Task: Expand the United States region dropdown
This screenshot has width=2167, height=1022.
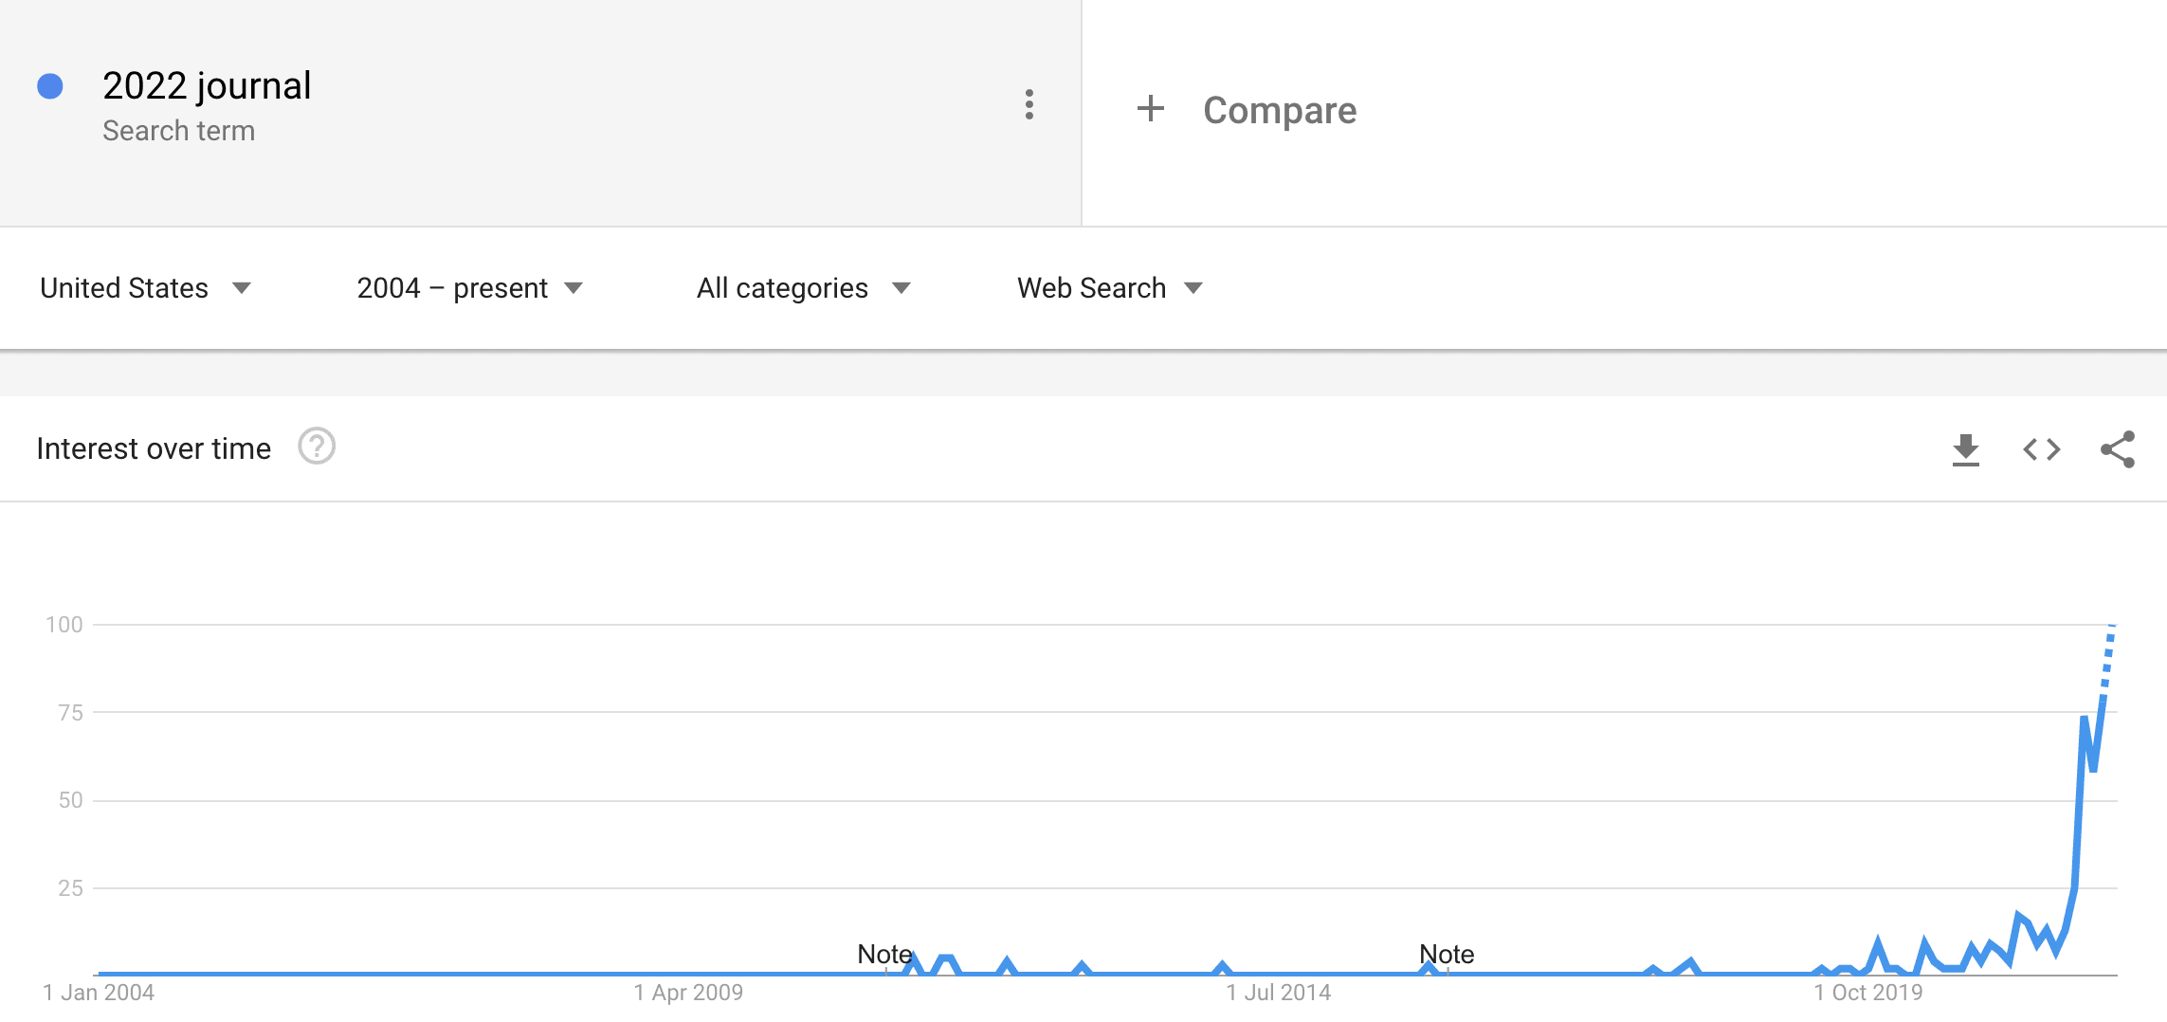Action: pyautogui.click(x=145, y=288)
